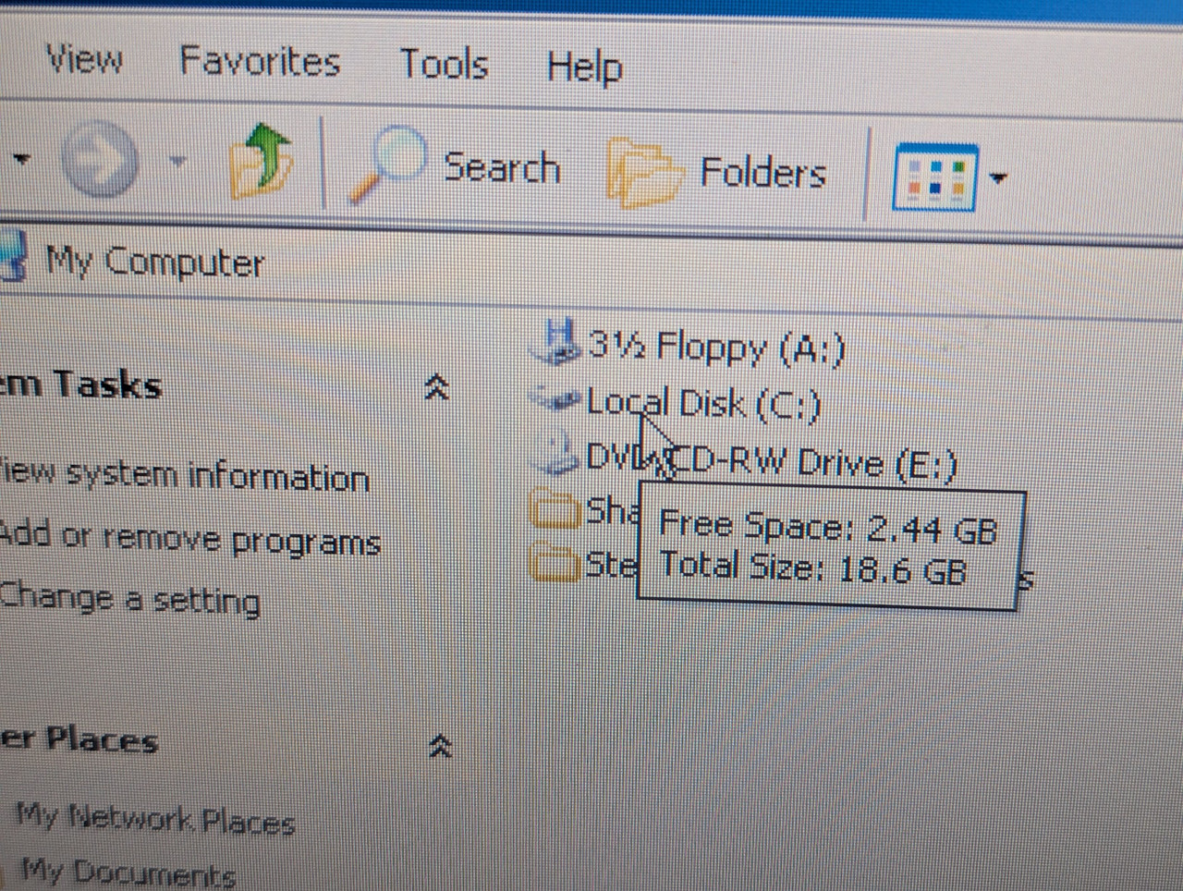The height and width of the screenshot is (891, 1183).
Task: Go up one folder level
Action: click(x=262, y=162)
